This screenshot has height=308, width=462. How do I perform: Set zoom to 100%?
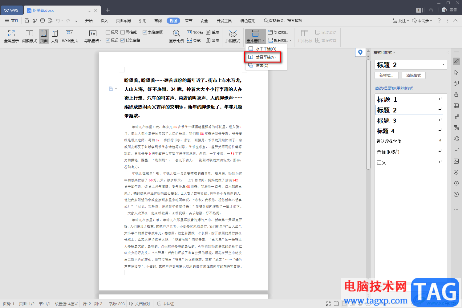point(195,32)
